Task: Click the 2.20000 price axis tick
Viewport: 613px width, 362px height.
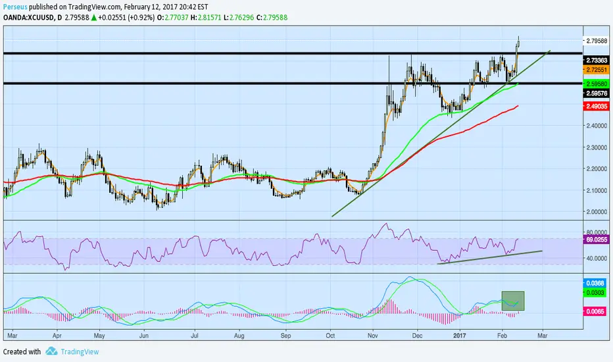Action: coord(597,169)
